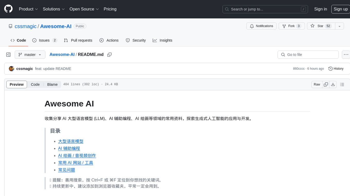The height and width of the screenshot is (196, 350).
Task: Open the star lists dropdown arrow
Action: point(339,26)
